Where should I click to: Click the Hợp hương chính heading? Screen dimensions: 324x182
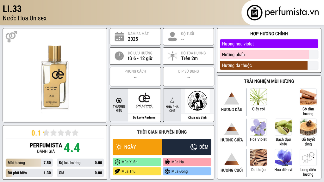pyautogui.click(x=269, y=33)
